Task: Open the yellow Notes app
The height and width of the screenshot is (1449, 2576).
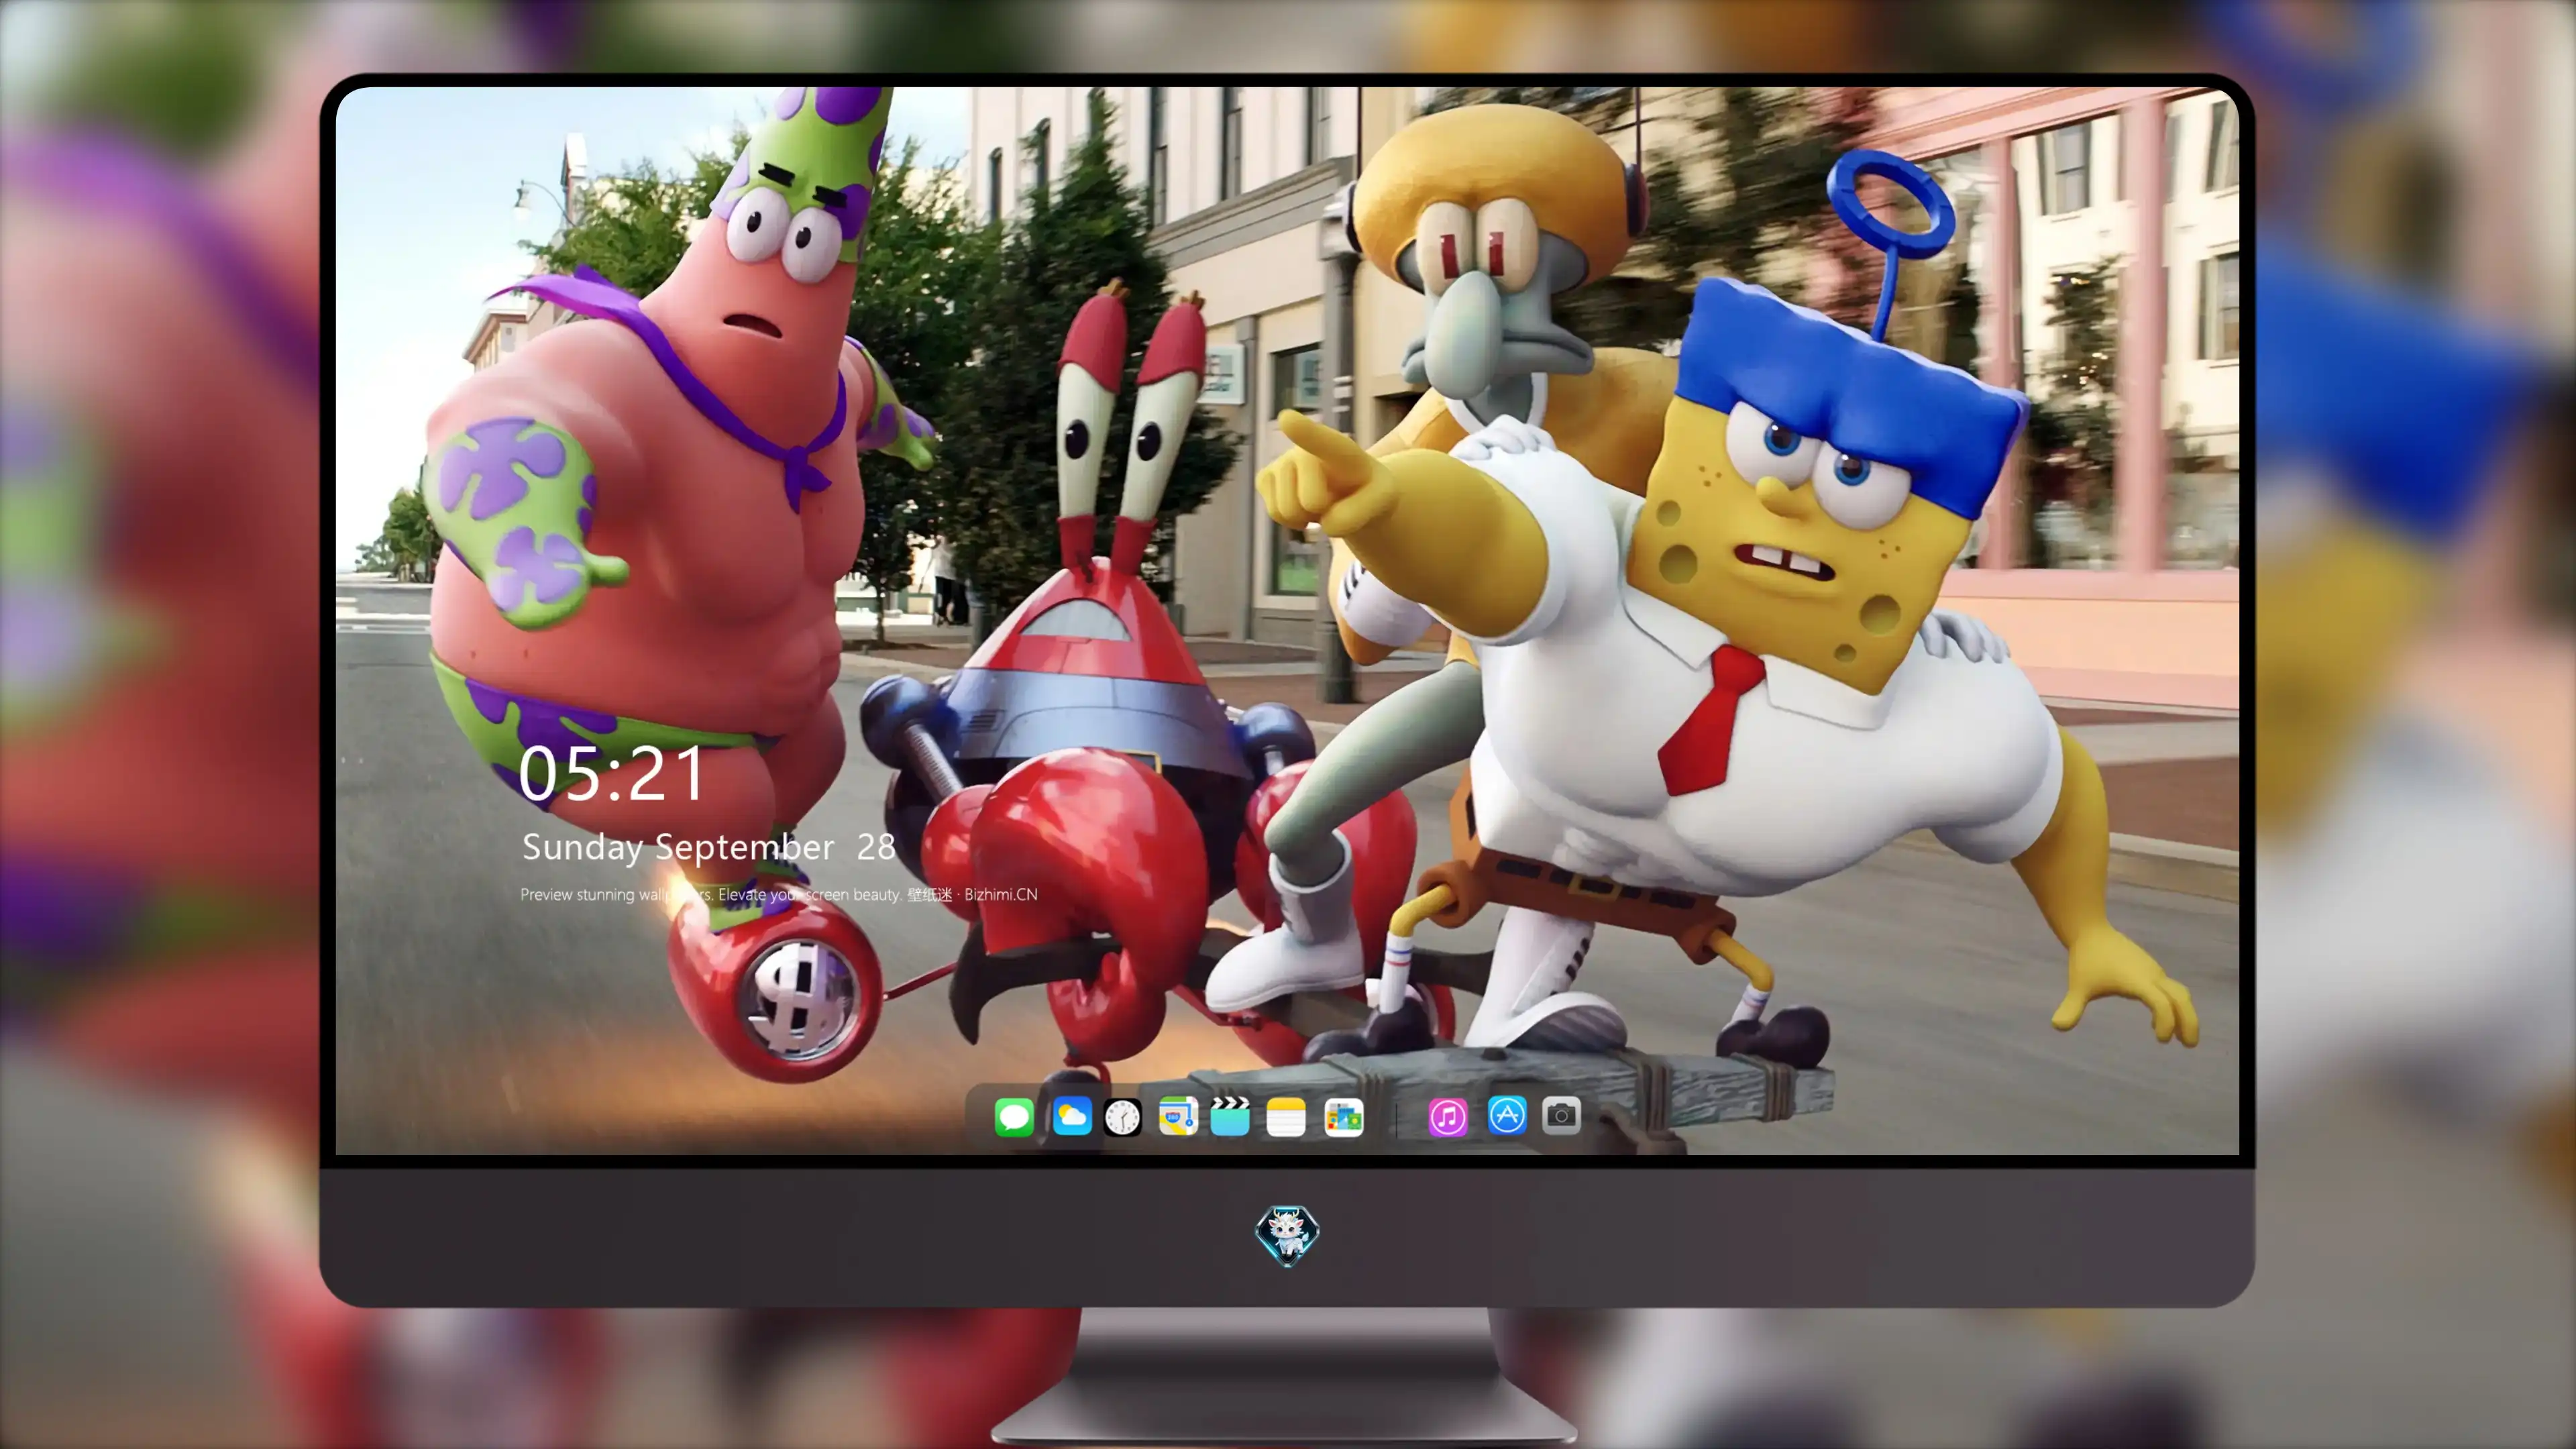Action: (x=1286, y=1117)
